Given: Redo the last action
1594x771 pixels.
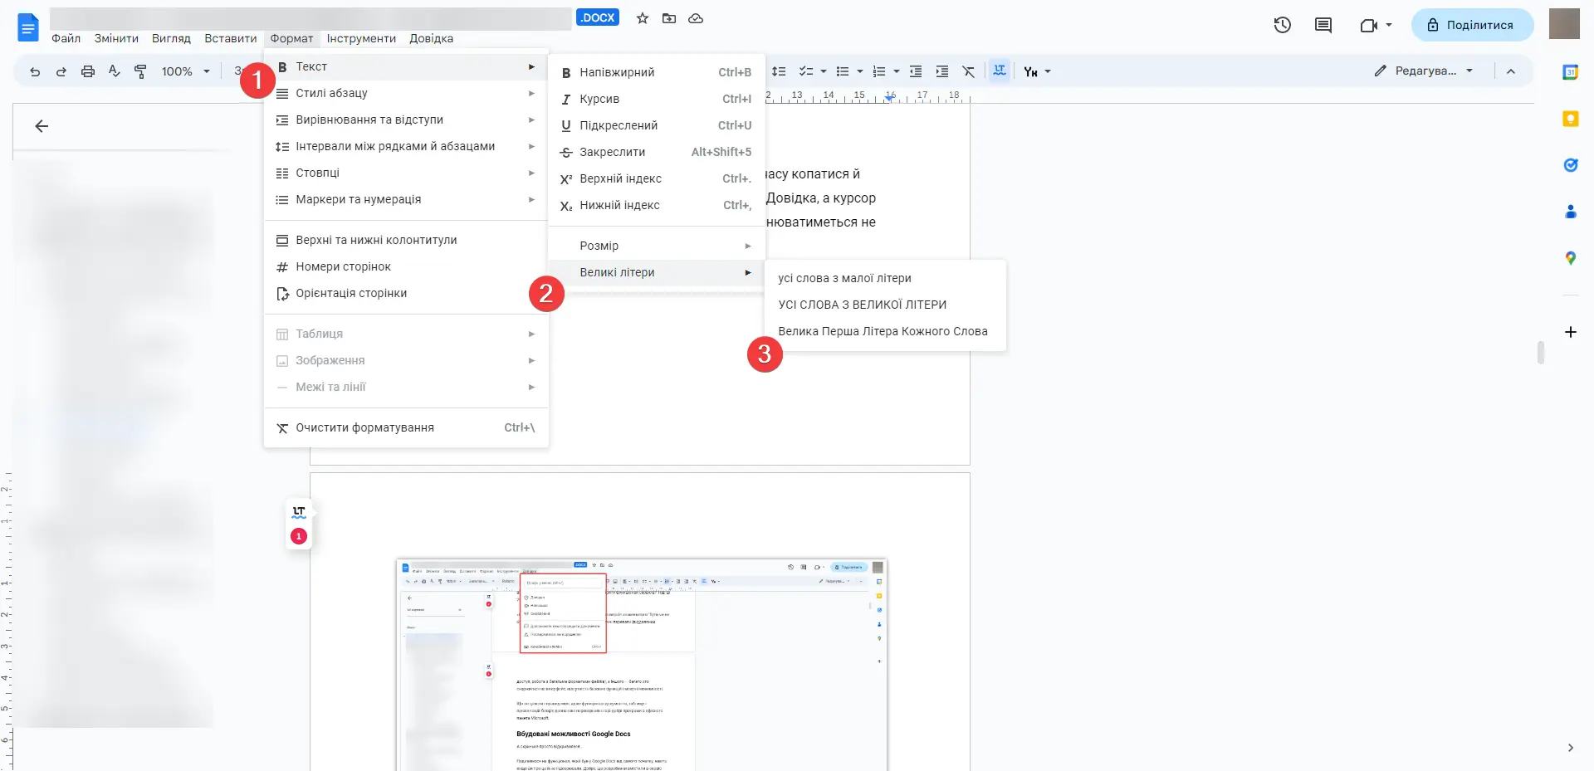Looking at the screenshot, I should coord(61,71).
